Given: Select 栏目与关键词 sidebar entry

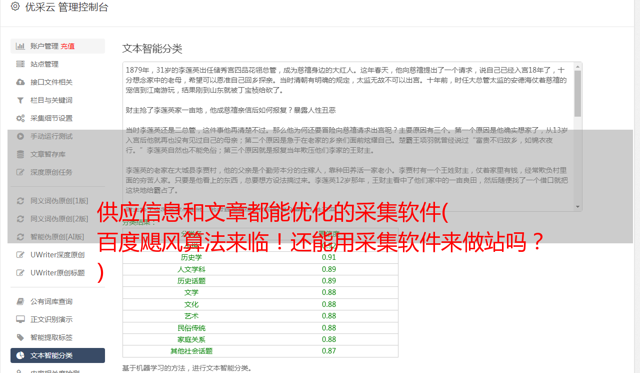Looking at the screenshot, I should [x=57, y=100].
